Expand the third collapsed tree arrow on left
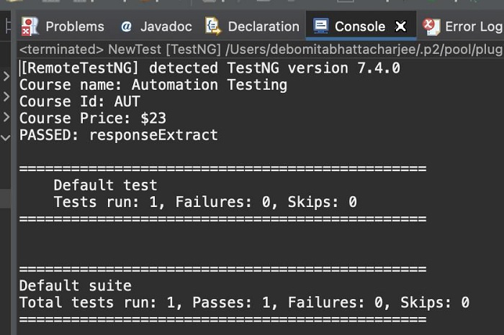 [x=6, y=116]
